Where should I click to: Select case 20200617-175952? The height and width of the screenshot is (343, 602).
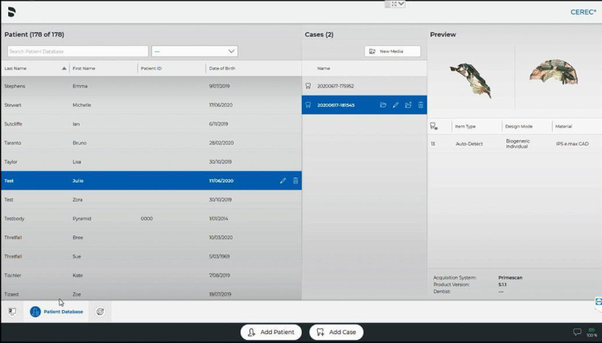[x=364, y=86]
